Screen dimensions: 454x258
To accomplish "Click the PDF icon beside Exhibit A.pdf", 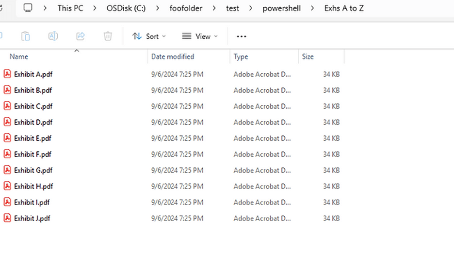I will click(7, 74).
